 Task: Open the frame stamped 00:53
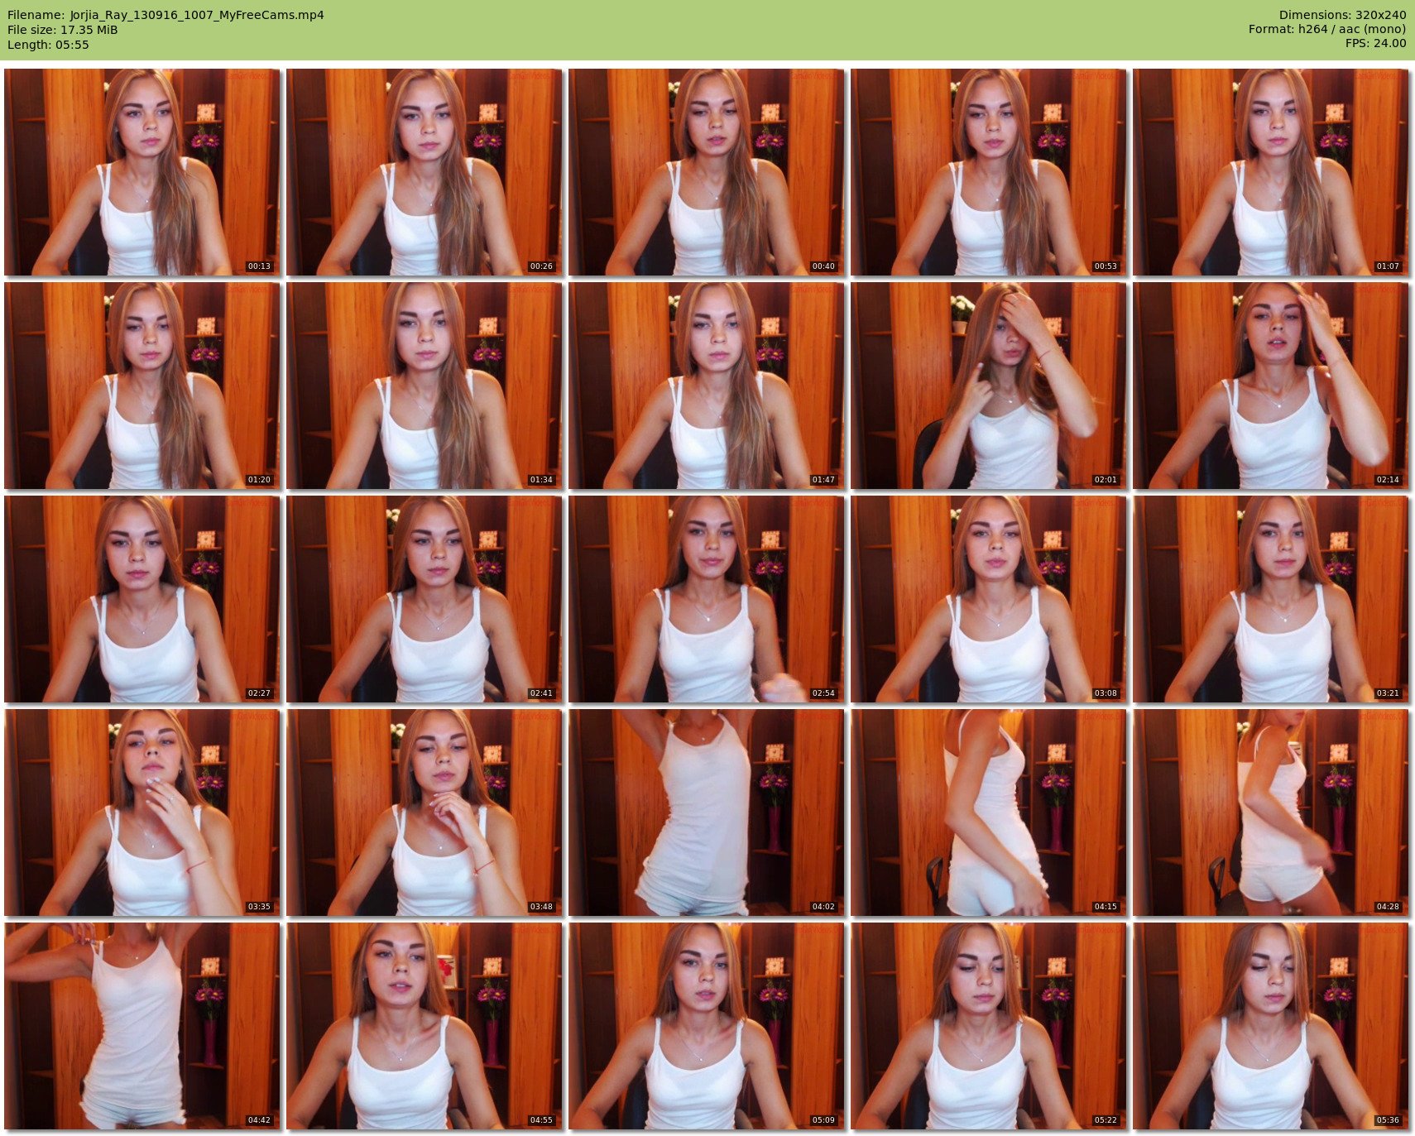[989, 172]
